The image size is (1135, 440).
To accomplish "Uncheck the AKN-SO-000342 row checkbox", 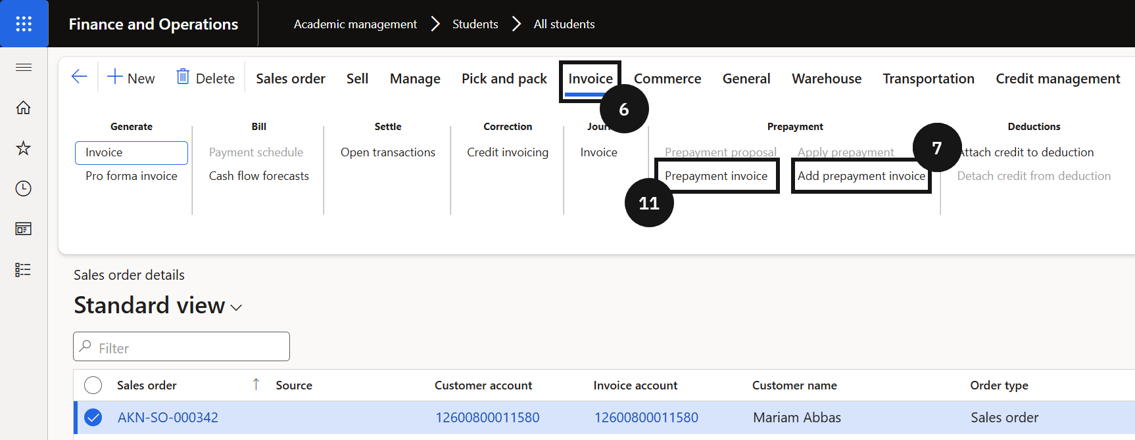I will click(x=93, y=417).
